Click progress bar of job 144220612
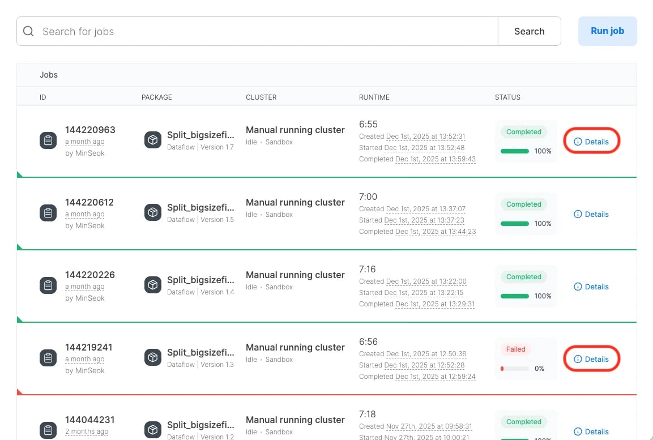 [515, 224]
